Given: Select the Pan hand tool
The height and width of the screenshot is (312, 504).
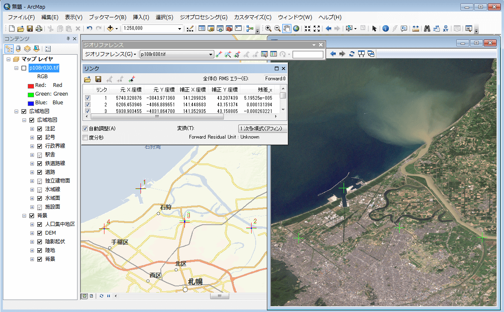Looking at the screenshot, I should 287,29.
